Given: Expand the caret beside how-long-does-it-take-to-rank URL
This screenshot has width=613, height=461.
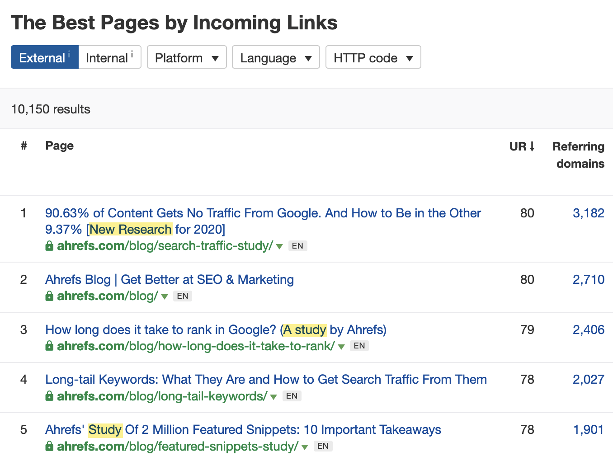Looking at the screenshot, I should [341, 346].
